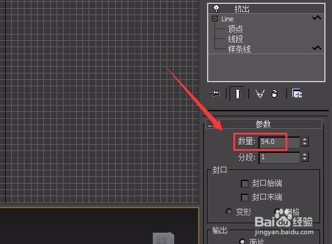This screenshot has height=244, width=332.
Task: Select the 变形 radio button
Action: [229, 211]
